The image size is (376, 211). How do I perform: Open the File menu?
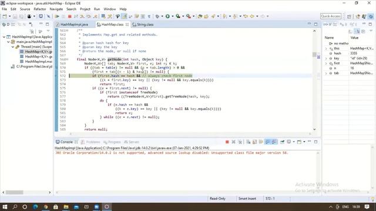pyautogui.click(x=4, y=9)
